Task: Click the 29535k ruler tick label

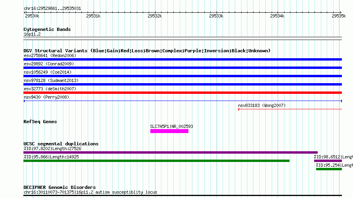Action: (339, 16)
